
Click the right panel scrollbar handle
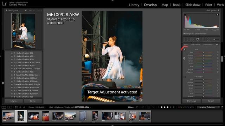tap(222, 59)
